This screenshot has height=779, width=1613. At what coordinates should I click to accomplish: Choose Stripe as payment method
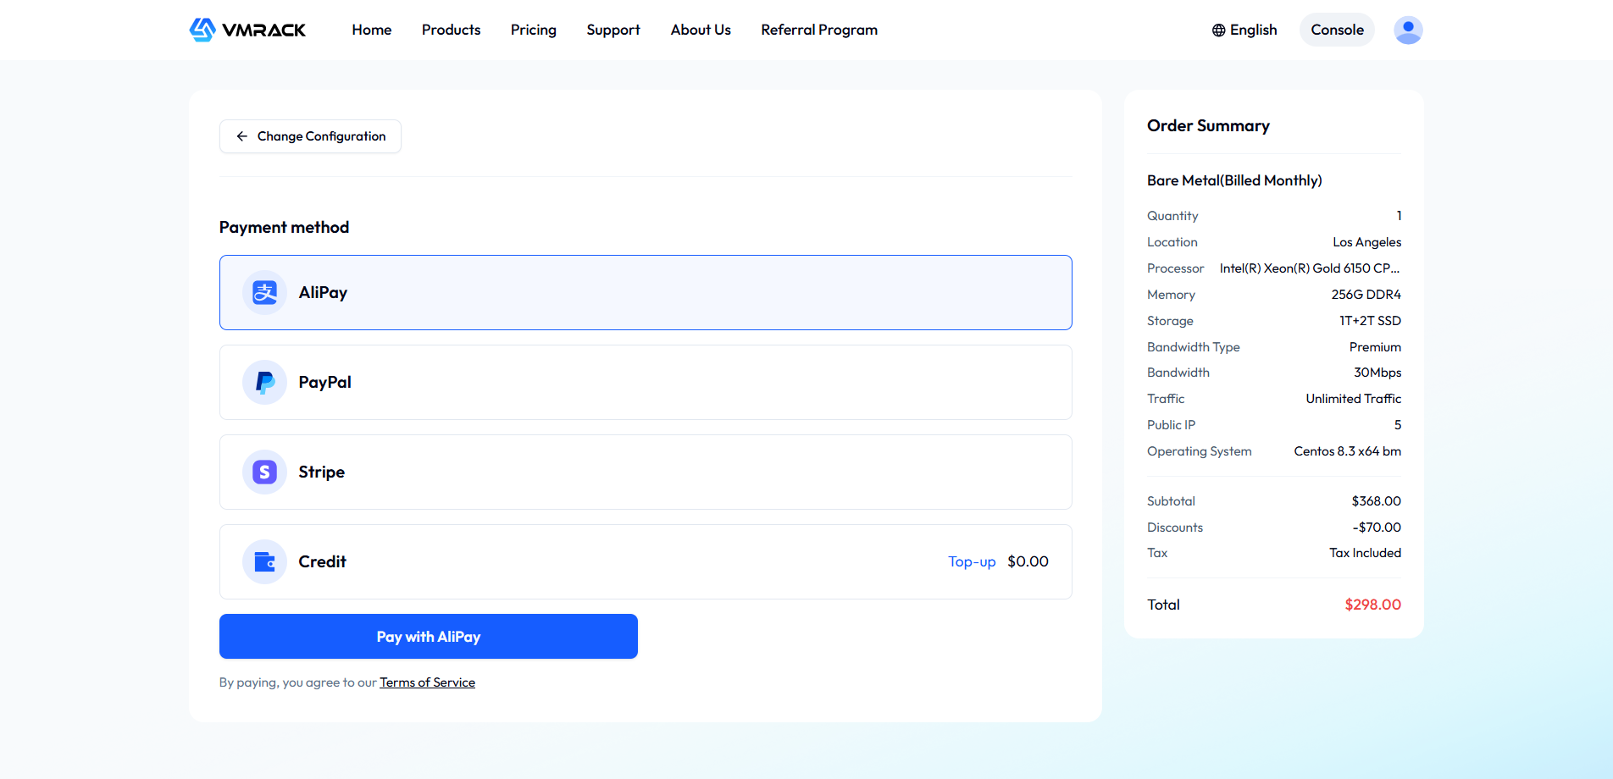[x=646, y=472]
